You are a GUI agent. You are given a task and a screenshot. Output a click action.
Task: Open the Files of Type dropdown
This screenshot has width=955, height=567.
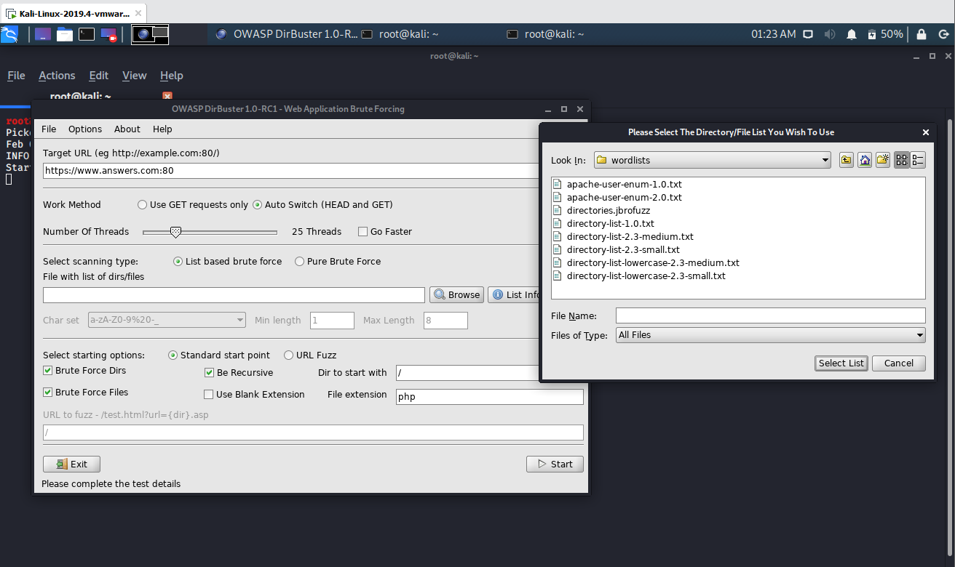click(x=771, y=335)
